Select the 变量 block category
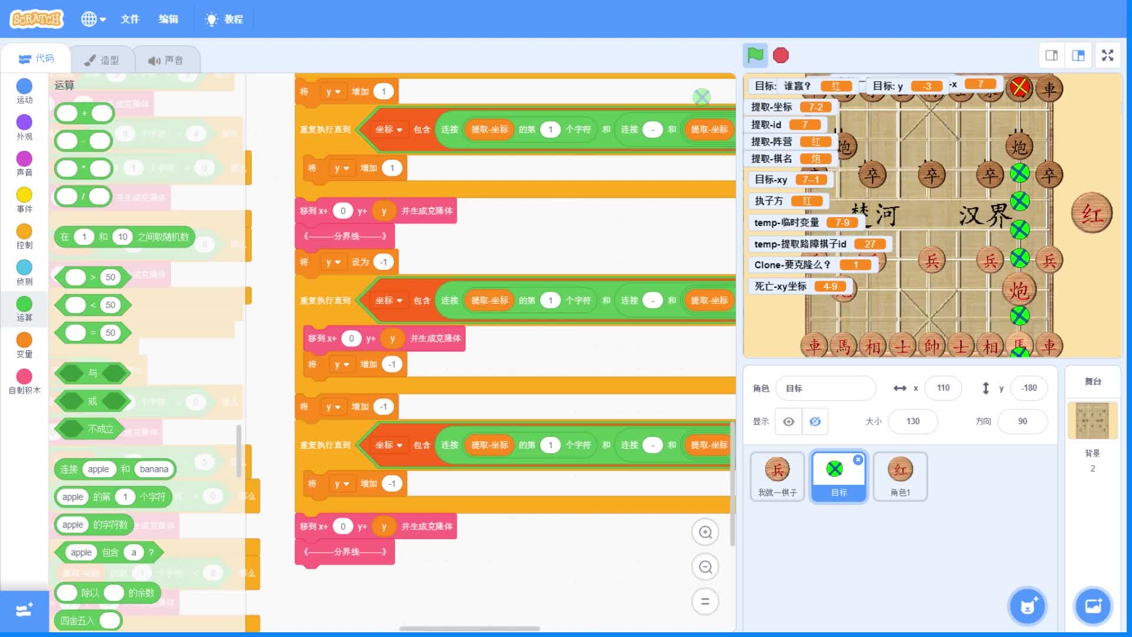Viewport: 1132px width, 637px height. click(x=24, y=346)
